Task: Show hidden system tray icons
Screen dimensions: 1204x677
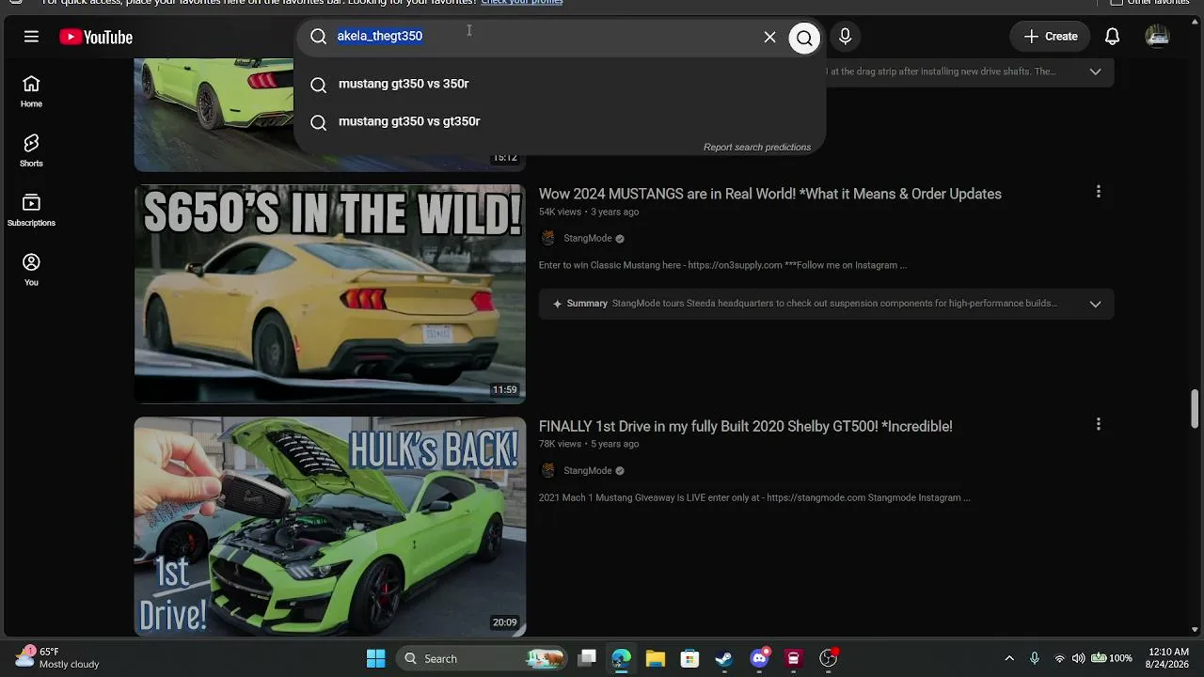Action: [x=1009, y=658]
